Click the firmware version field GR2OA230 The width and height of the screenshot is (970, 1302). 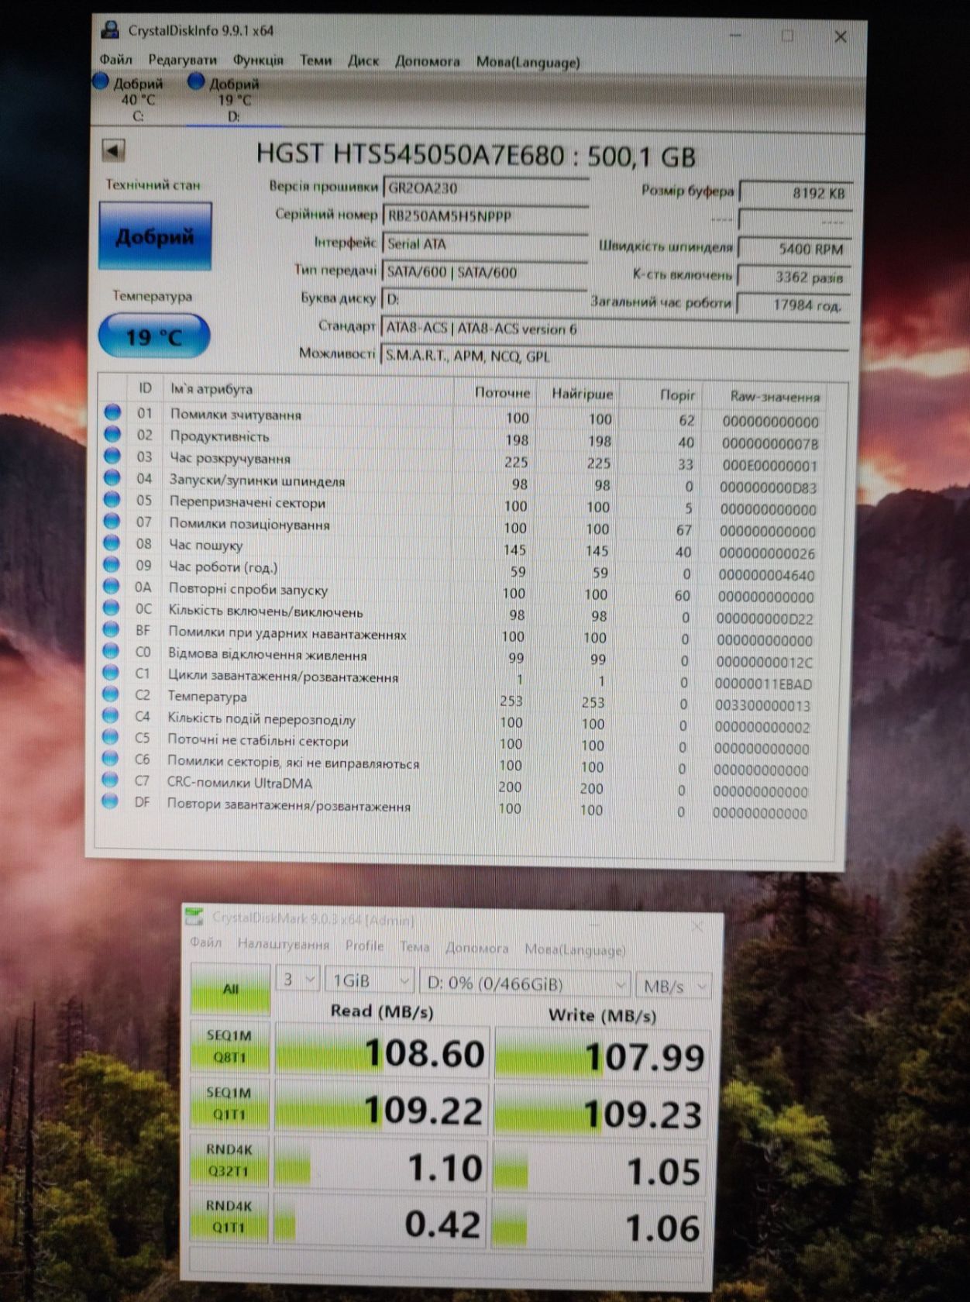coord(485,188)
